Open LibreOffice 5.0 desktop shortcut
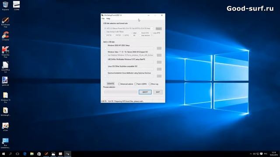 coord(5,67)
